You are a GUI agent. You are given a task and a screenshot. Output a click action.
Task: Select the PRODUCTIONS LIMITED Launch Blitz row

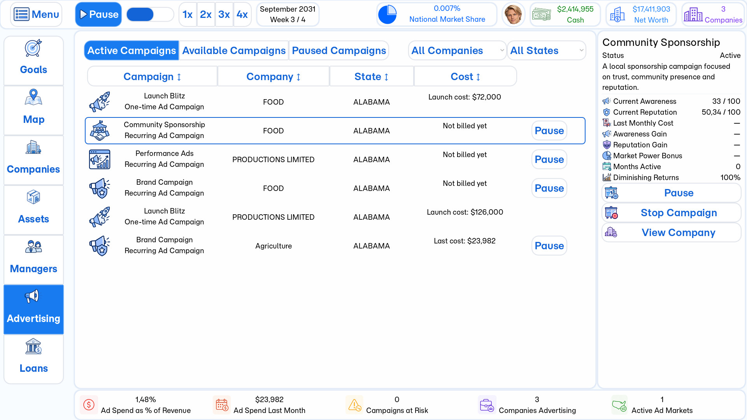tap(335, 217)
